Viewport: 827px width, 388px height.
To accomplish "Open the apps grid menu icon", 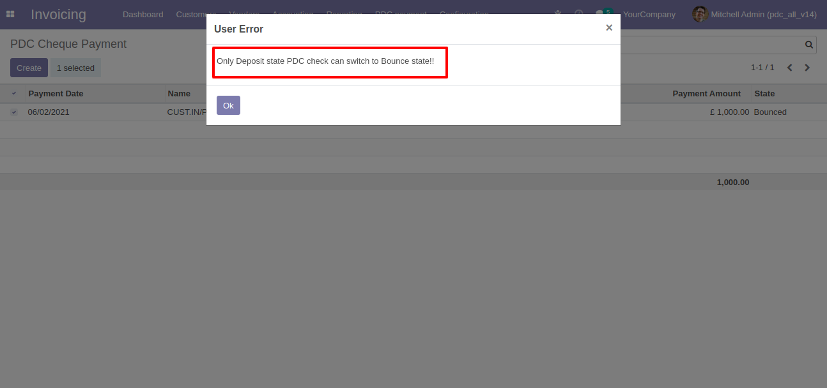I will click(x=10, y=14).
